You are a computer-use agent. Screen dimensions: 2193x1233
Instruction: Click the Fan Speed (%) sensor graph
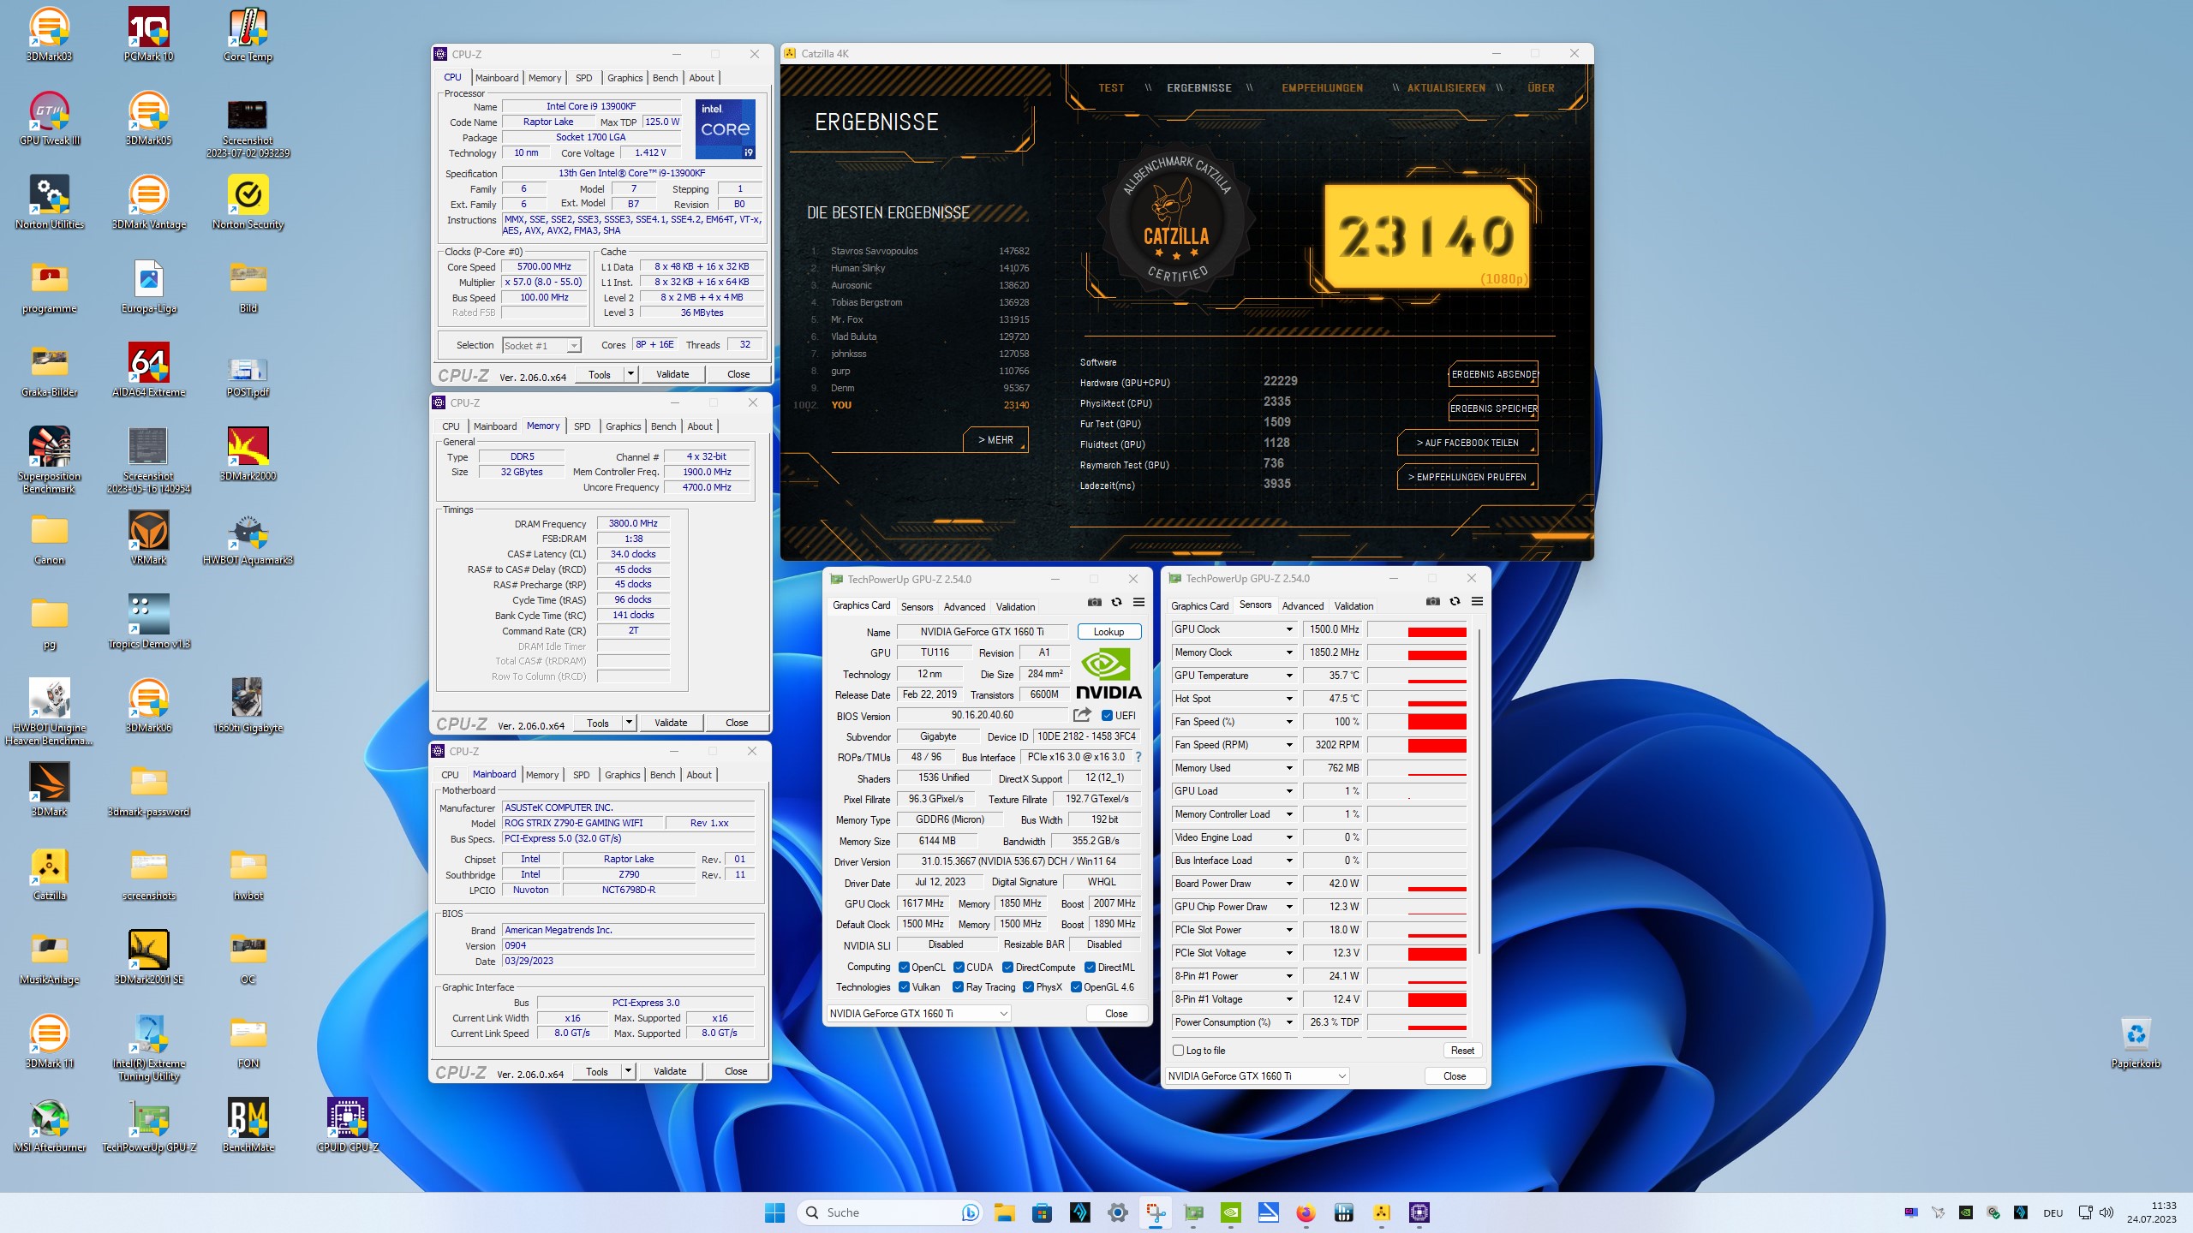pyautogui.click(x=1417, y=722)
